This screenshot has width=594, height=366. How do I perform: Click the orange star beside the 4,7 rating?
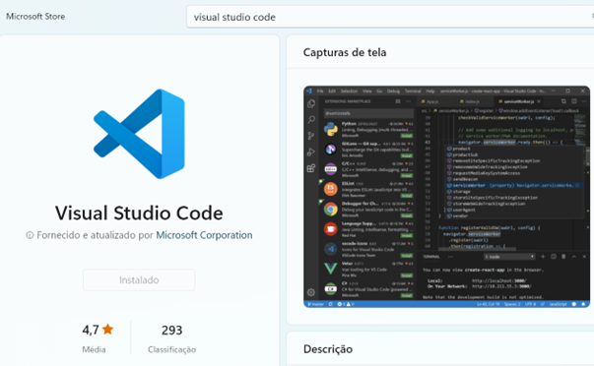107,330
